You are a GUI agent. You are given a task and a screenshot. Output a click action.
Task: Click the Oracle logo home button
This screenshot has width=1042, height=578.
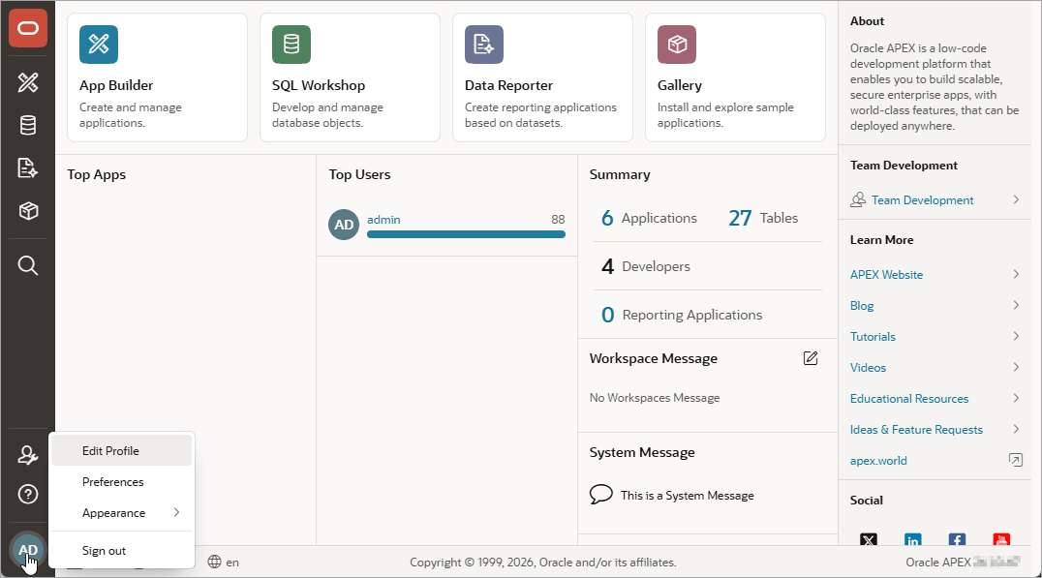point(28,28)
